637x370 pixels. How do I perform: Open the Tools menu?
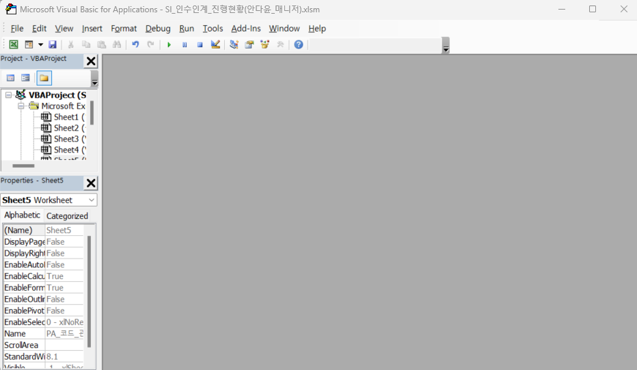click(213, 29)
